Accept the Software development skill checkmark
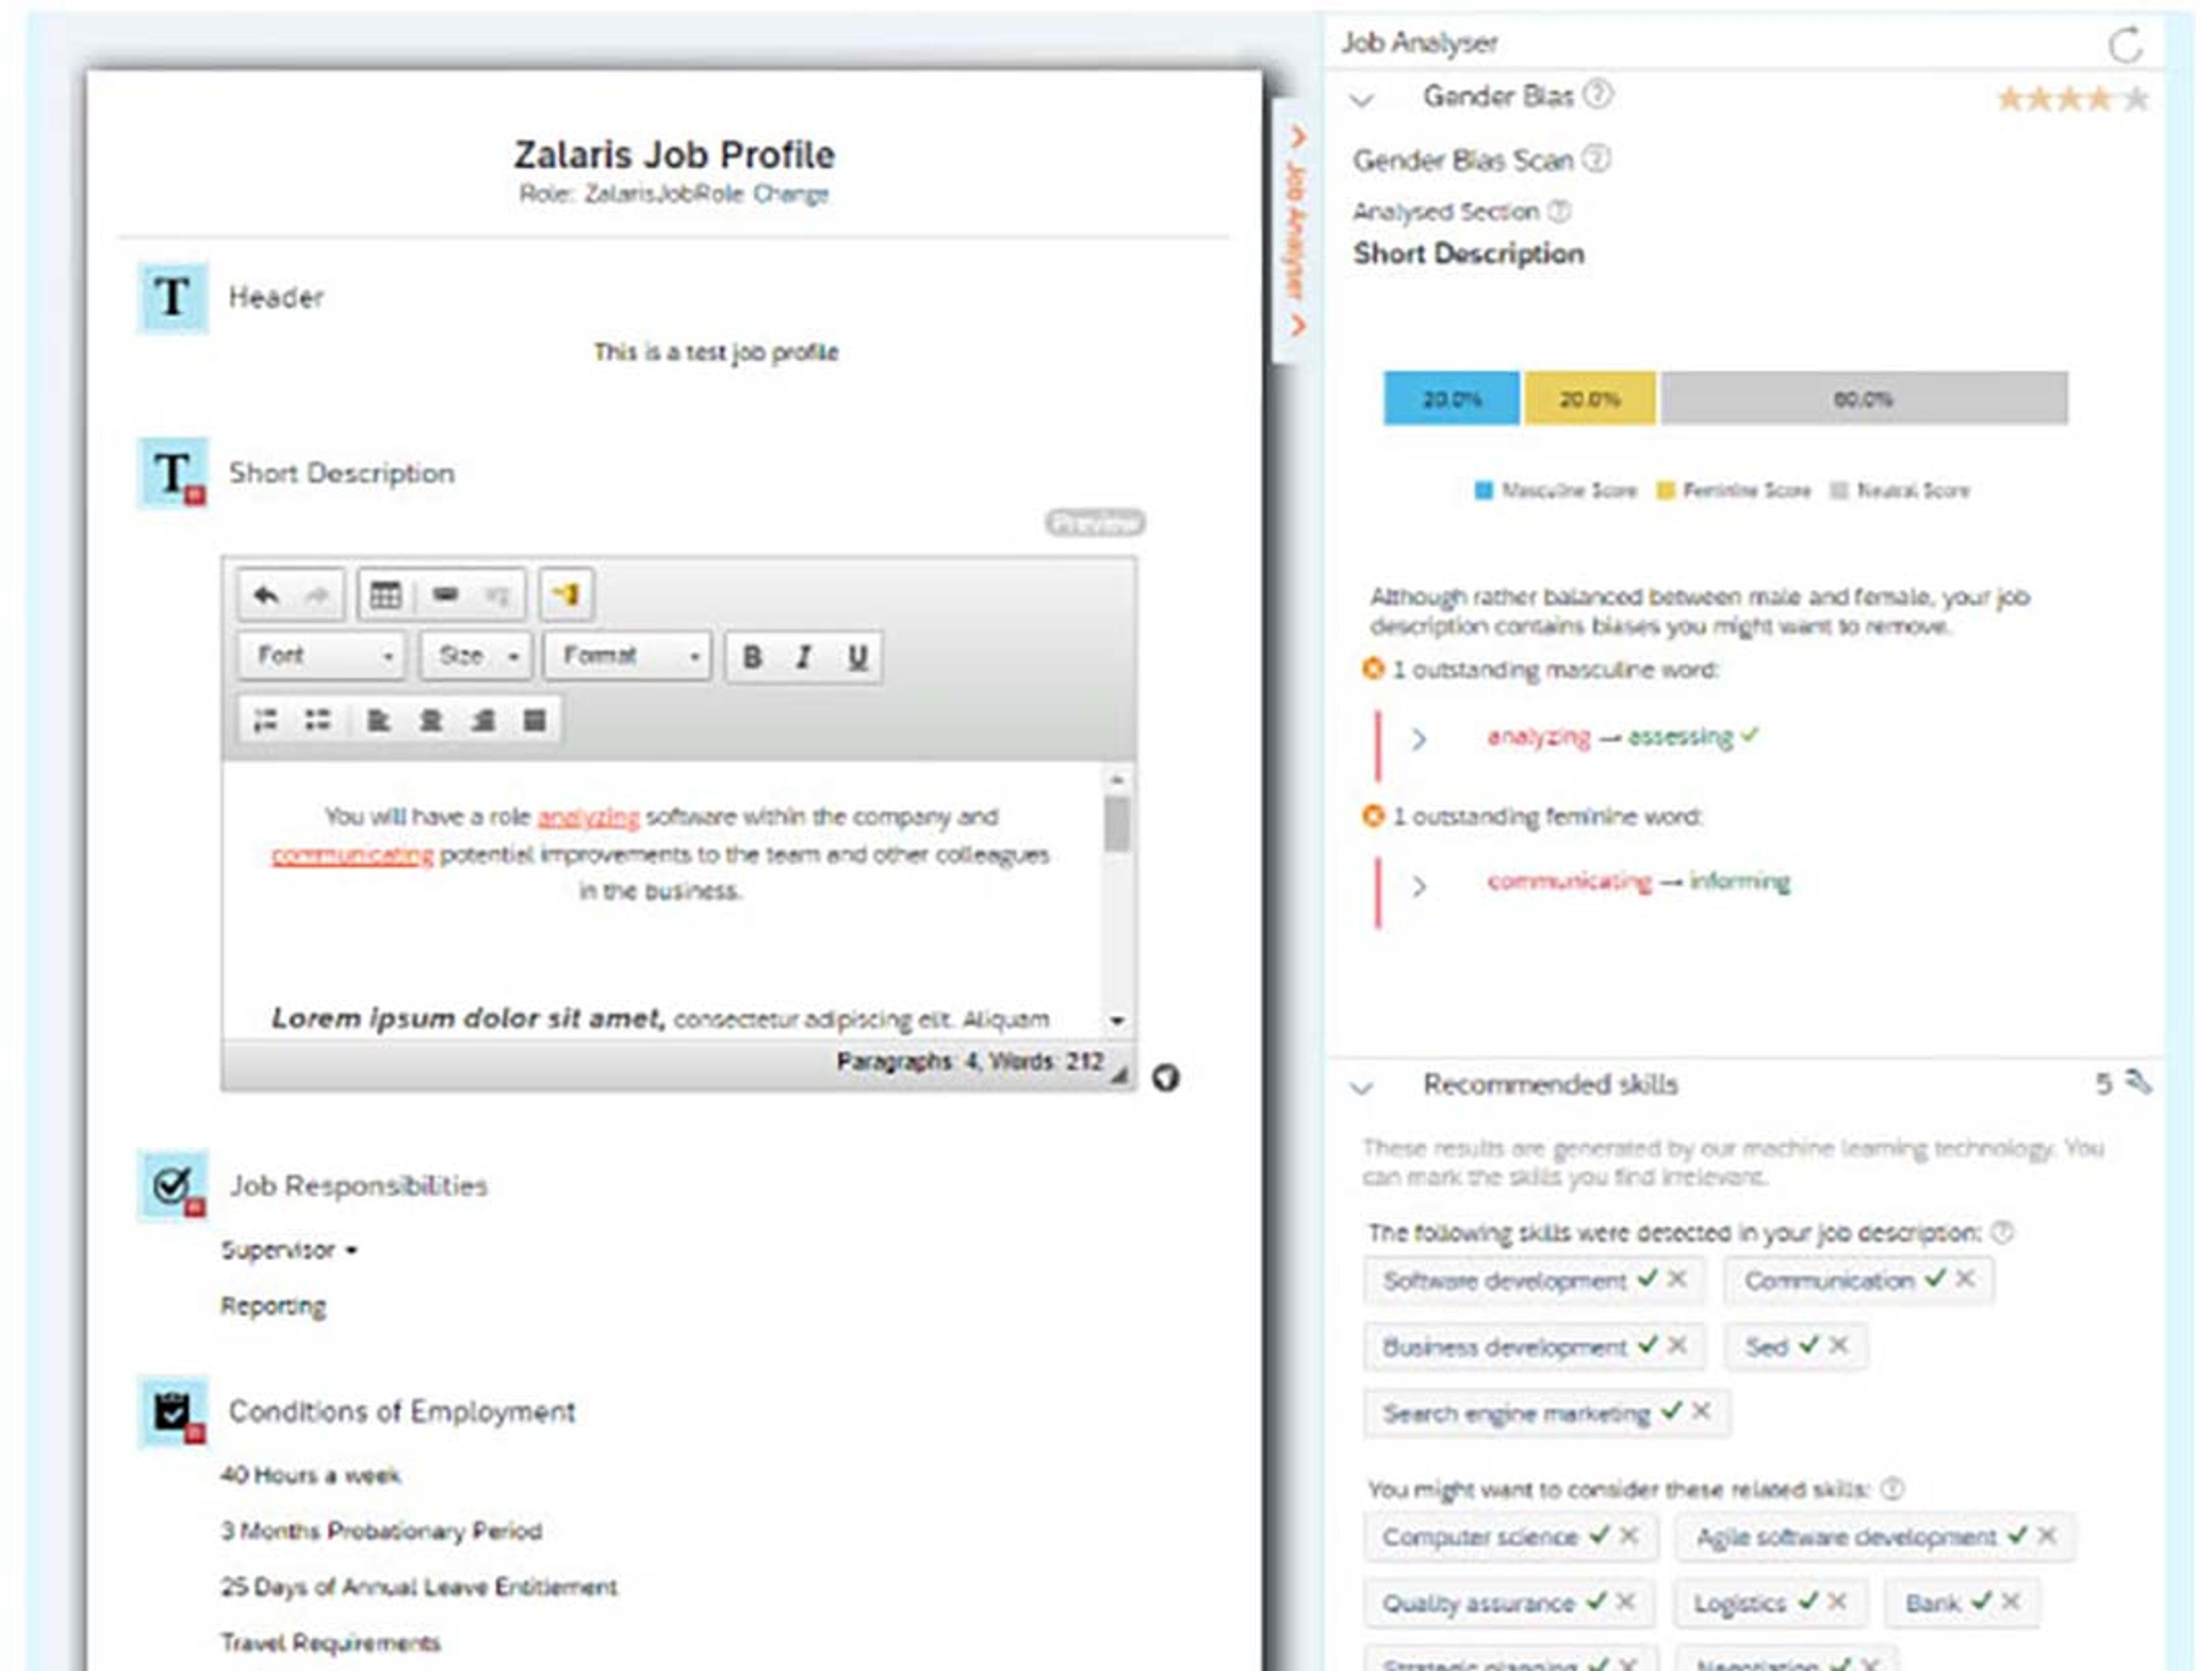2212x1671 pixels. [x=1647, y=1278]
